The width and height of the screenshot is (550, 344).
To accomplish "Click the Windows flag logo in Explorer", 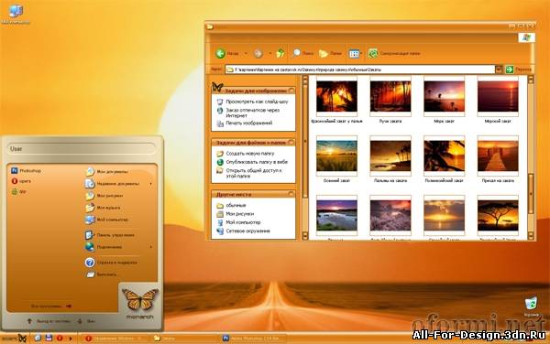I will [526, 38].
